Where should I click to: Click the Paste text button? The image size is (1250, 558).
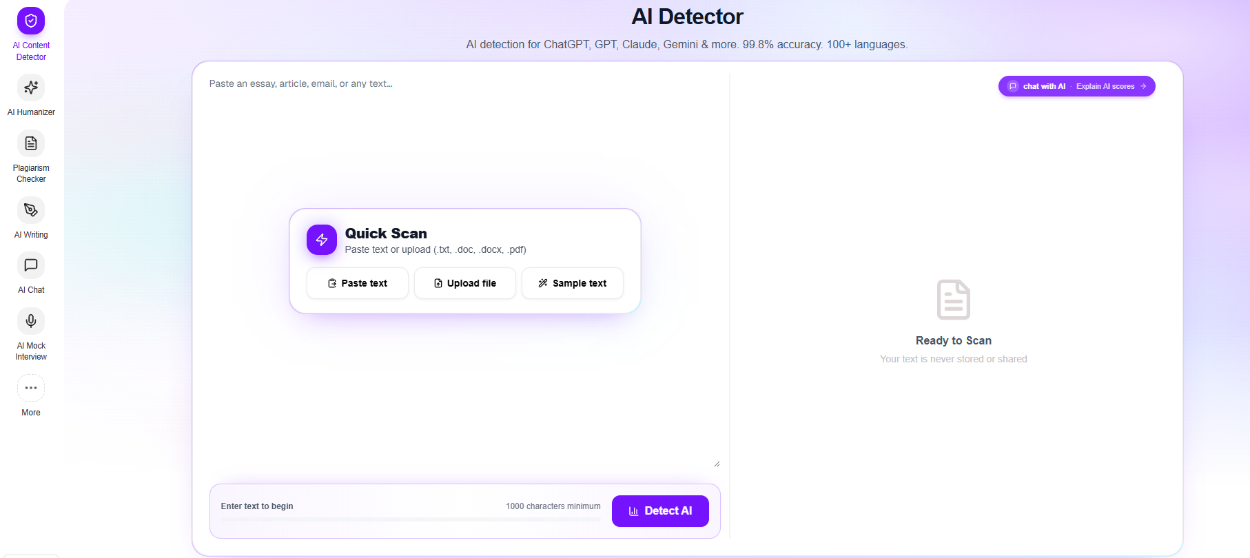[358, 283]
